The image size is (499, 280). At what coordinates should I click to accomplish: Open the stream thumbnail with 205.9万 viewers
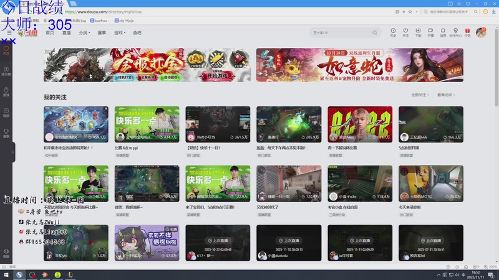(289, 124)
